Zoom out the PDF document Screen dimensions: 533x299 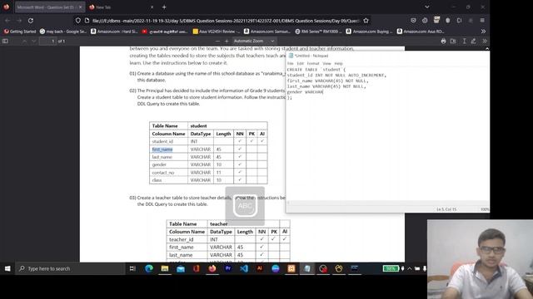(x=217, y=41)
